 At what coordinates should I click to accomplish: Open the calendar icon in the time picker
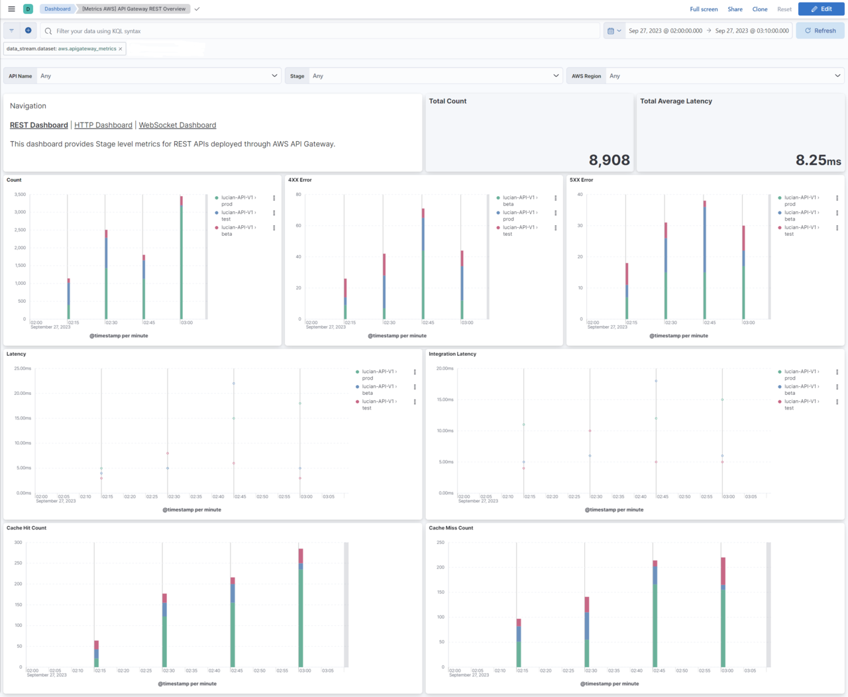[x=610, y=30]
